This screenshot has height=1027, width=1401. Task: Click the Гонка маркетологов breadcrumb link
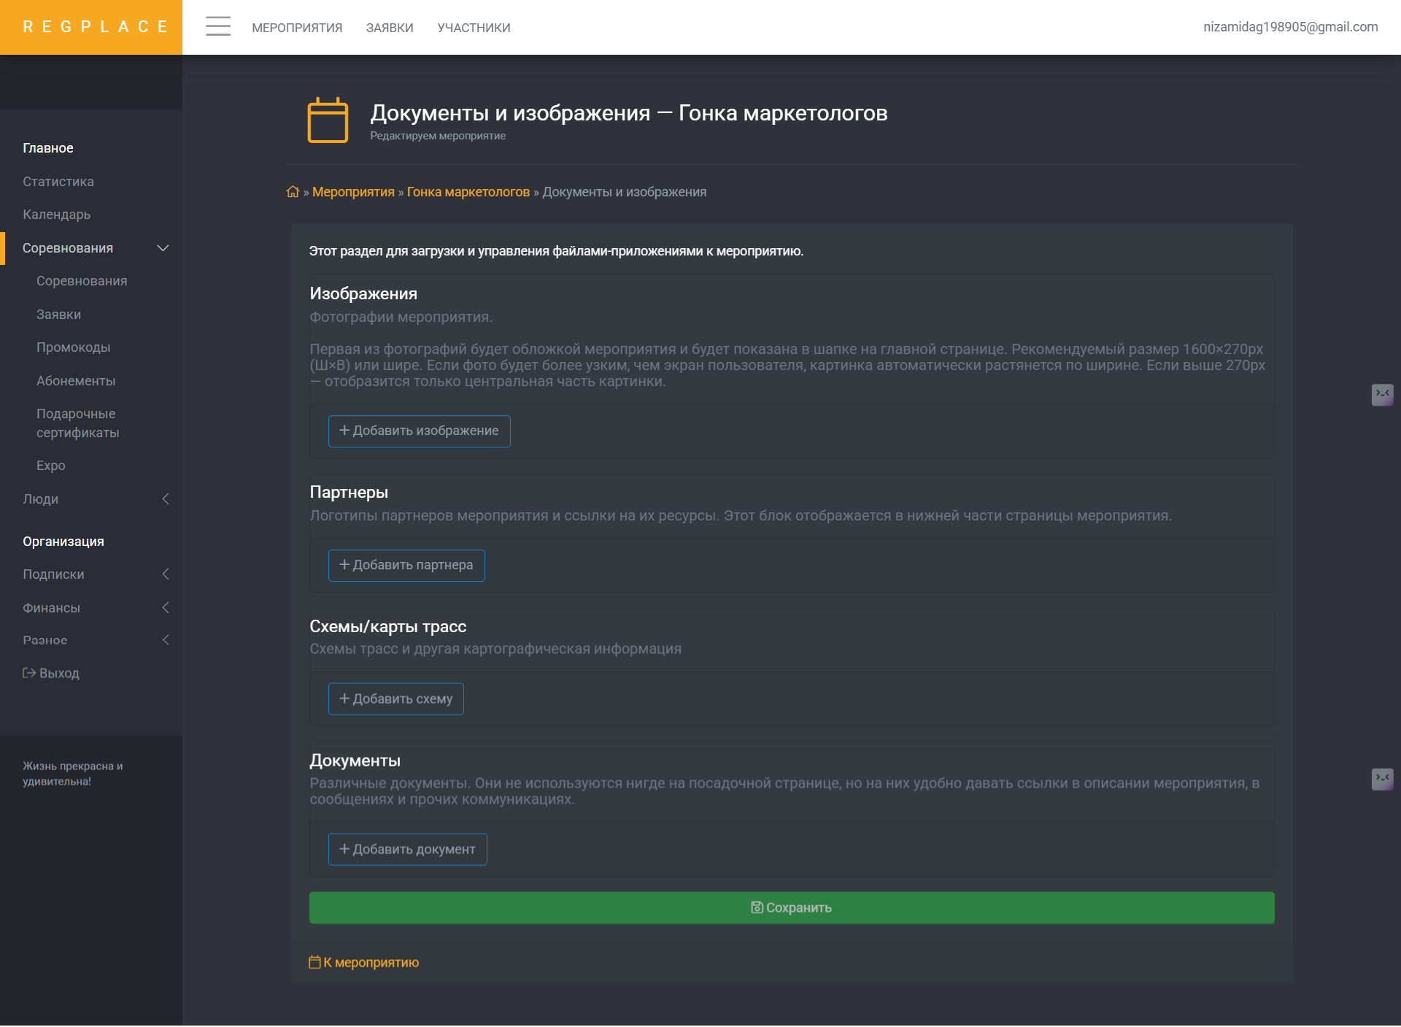[x=468, y=192]
